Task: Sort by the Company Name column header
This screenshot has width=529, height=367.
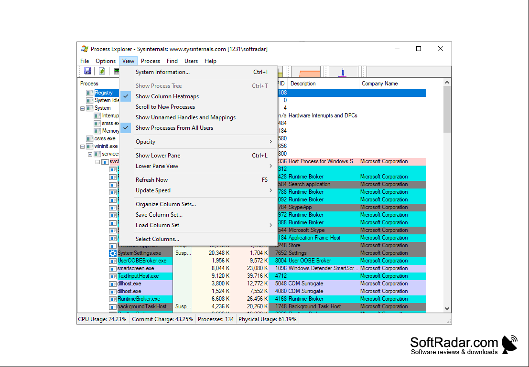Action: [x=393, y=84]
